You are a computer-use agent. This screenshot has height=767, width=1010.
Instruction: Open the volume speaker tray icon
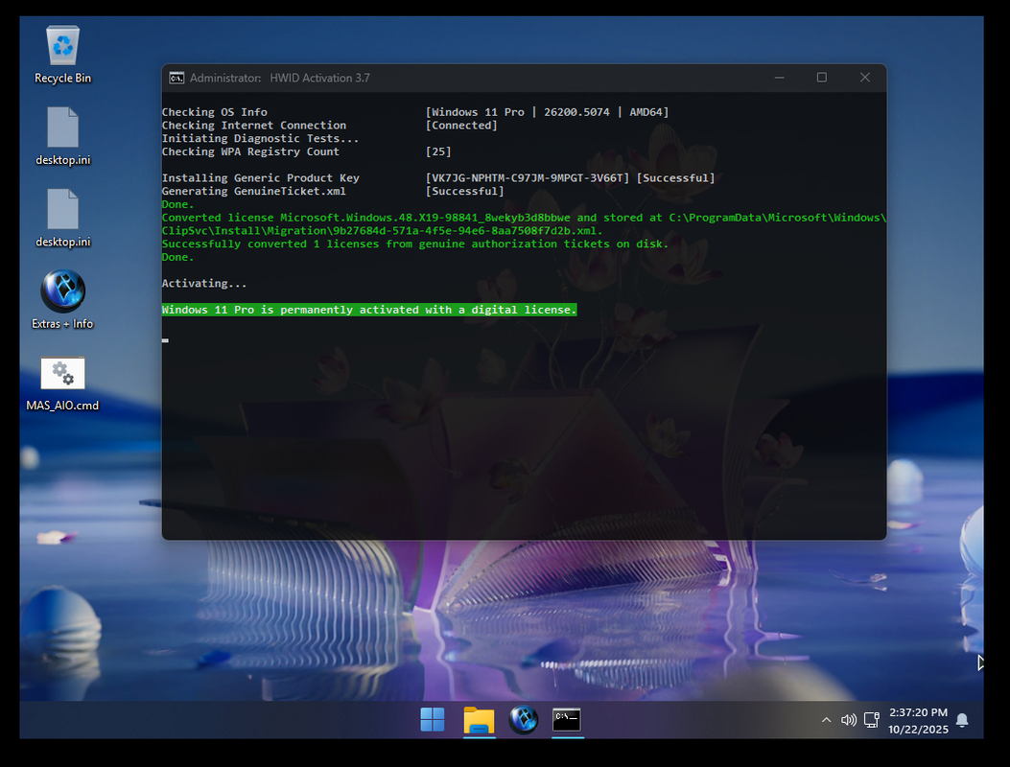click(848, 720)
